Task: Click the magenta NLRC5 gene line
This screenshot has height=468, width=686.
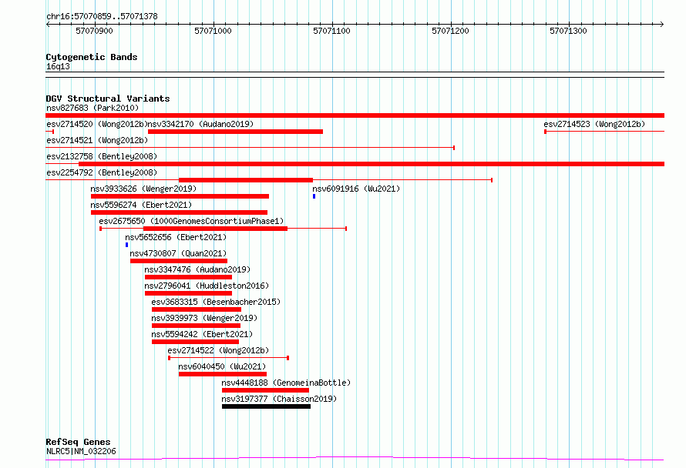Action: pyautogui.click(x=355, y=459)
